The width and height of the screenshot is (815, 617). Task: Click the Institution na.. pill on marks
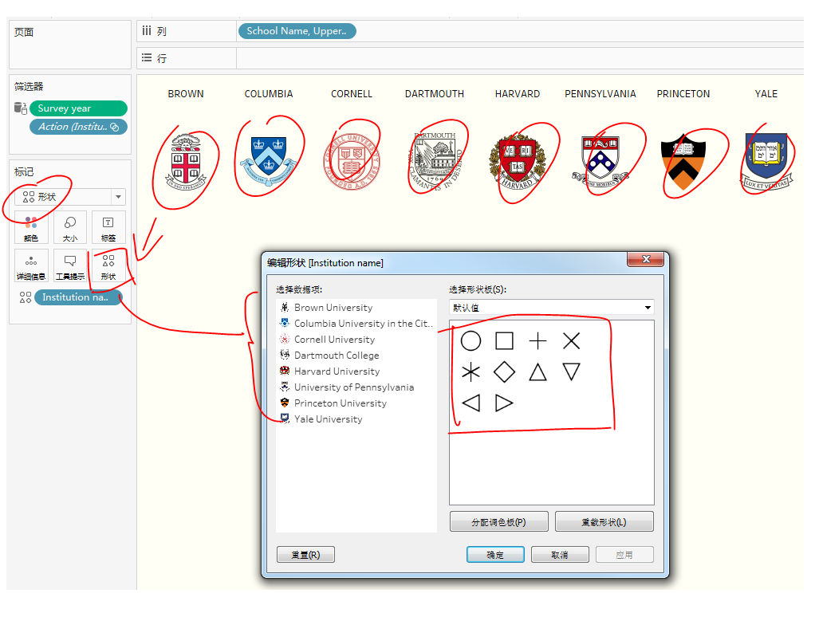(x=78, y=297)
